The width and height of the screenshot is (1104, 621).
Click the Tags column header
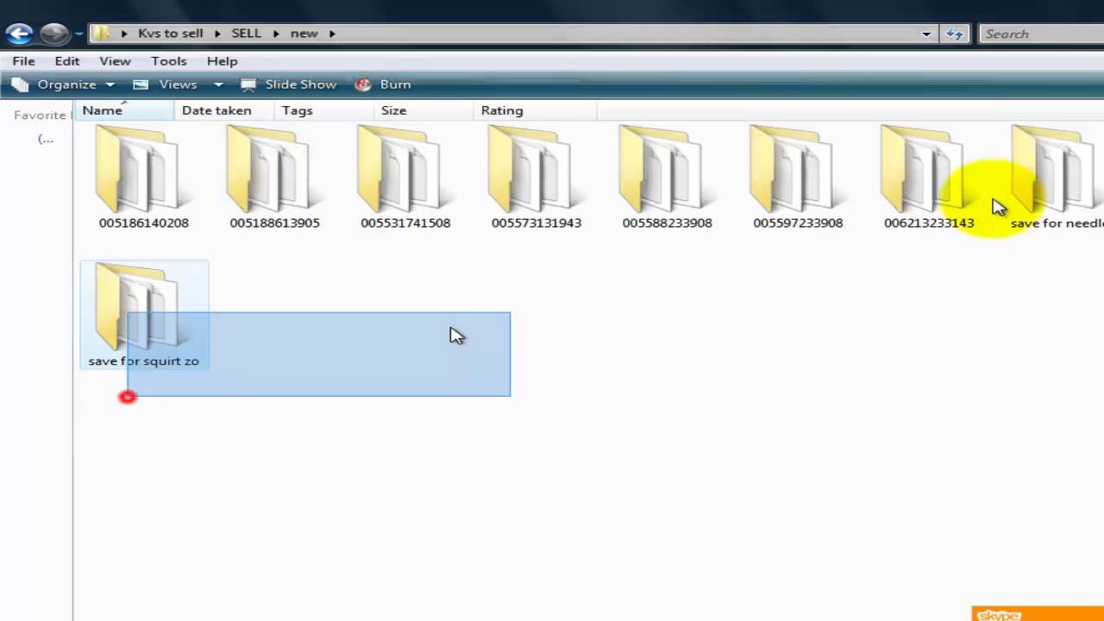pos(324,110)
